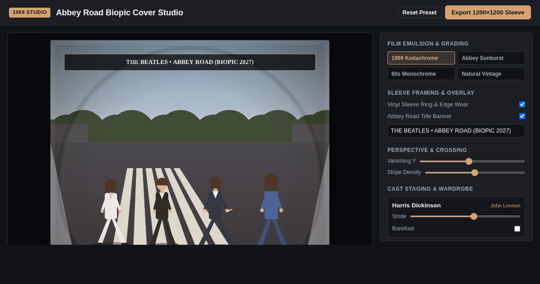Enable Barefoot for Harris Dickinson
Image resolution: width=540 pixels, height=284 pixels.
(x=517, y=229)
